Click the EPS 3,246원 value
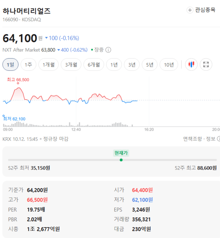This screenshot has width=220, height=238. point(141,209)
